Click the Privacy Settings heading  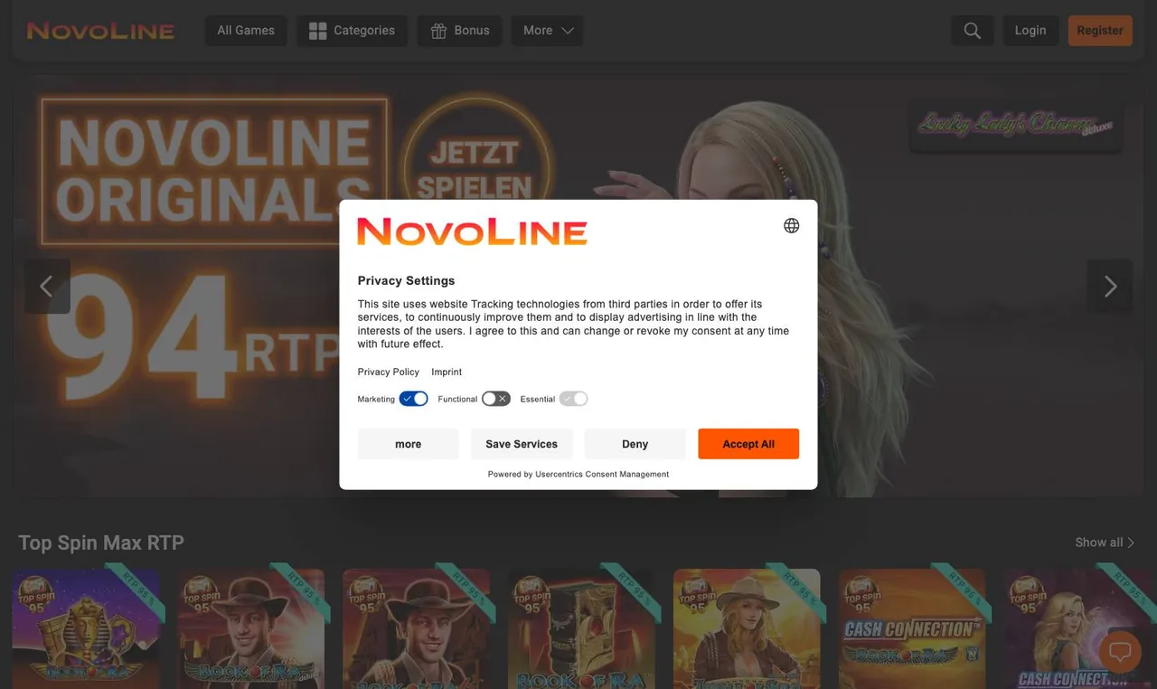pos(406,280)
